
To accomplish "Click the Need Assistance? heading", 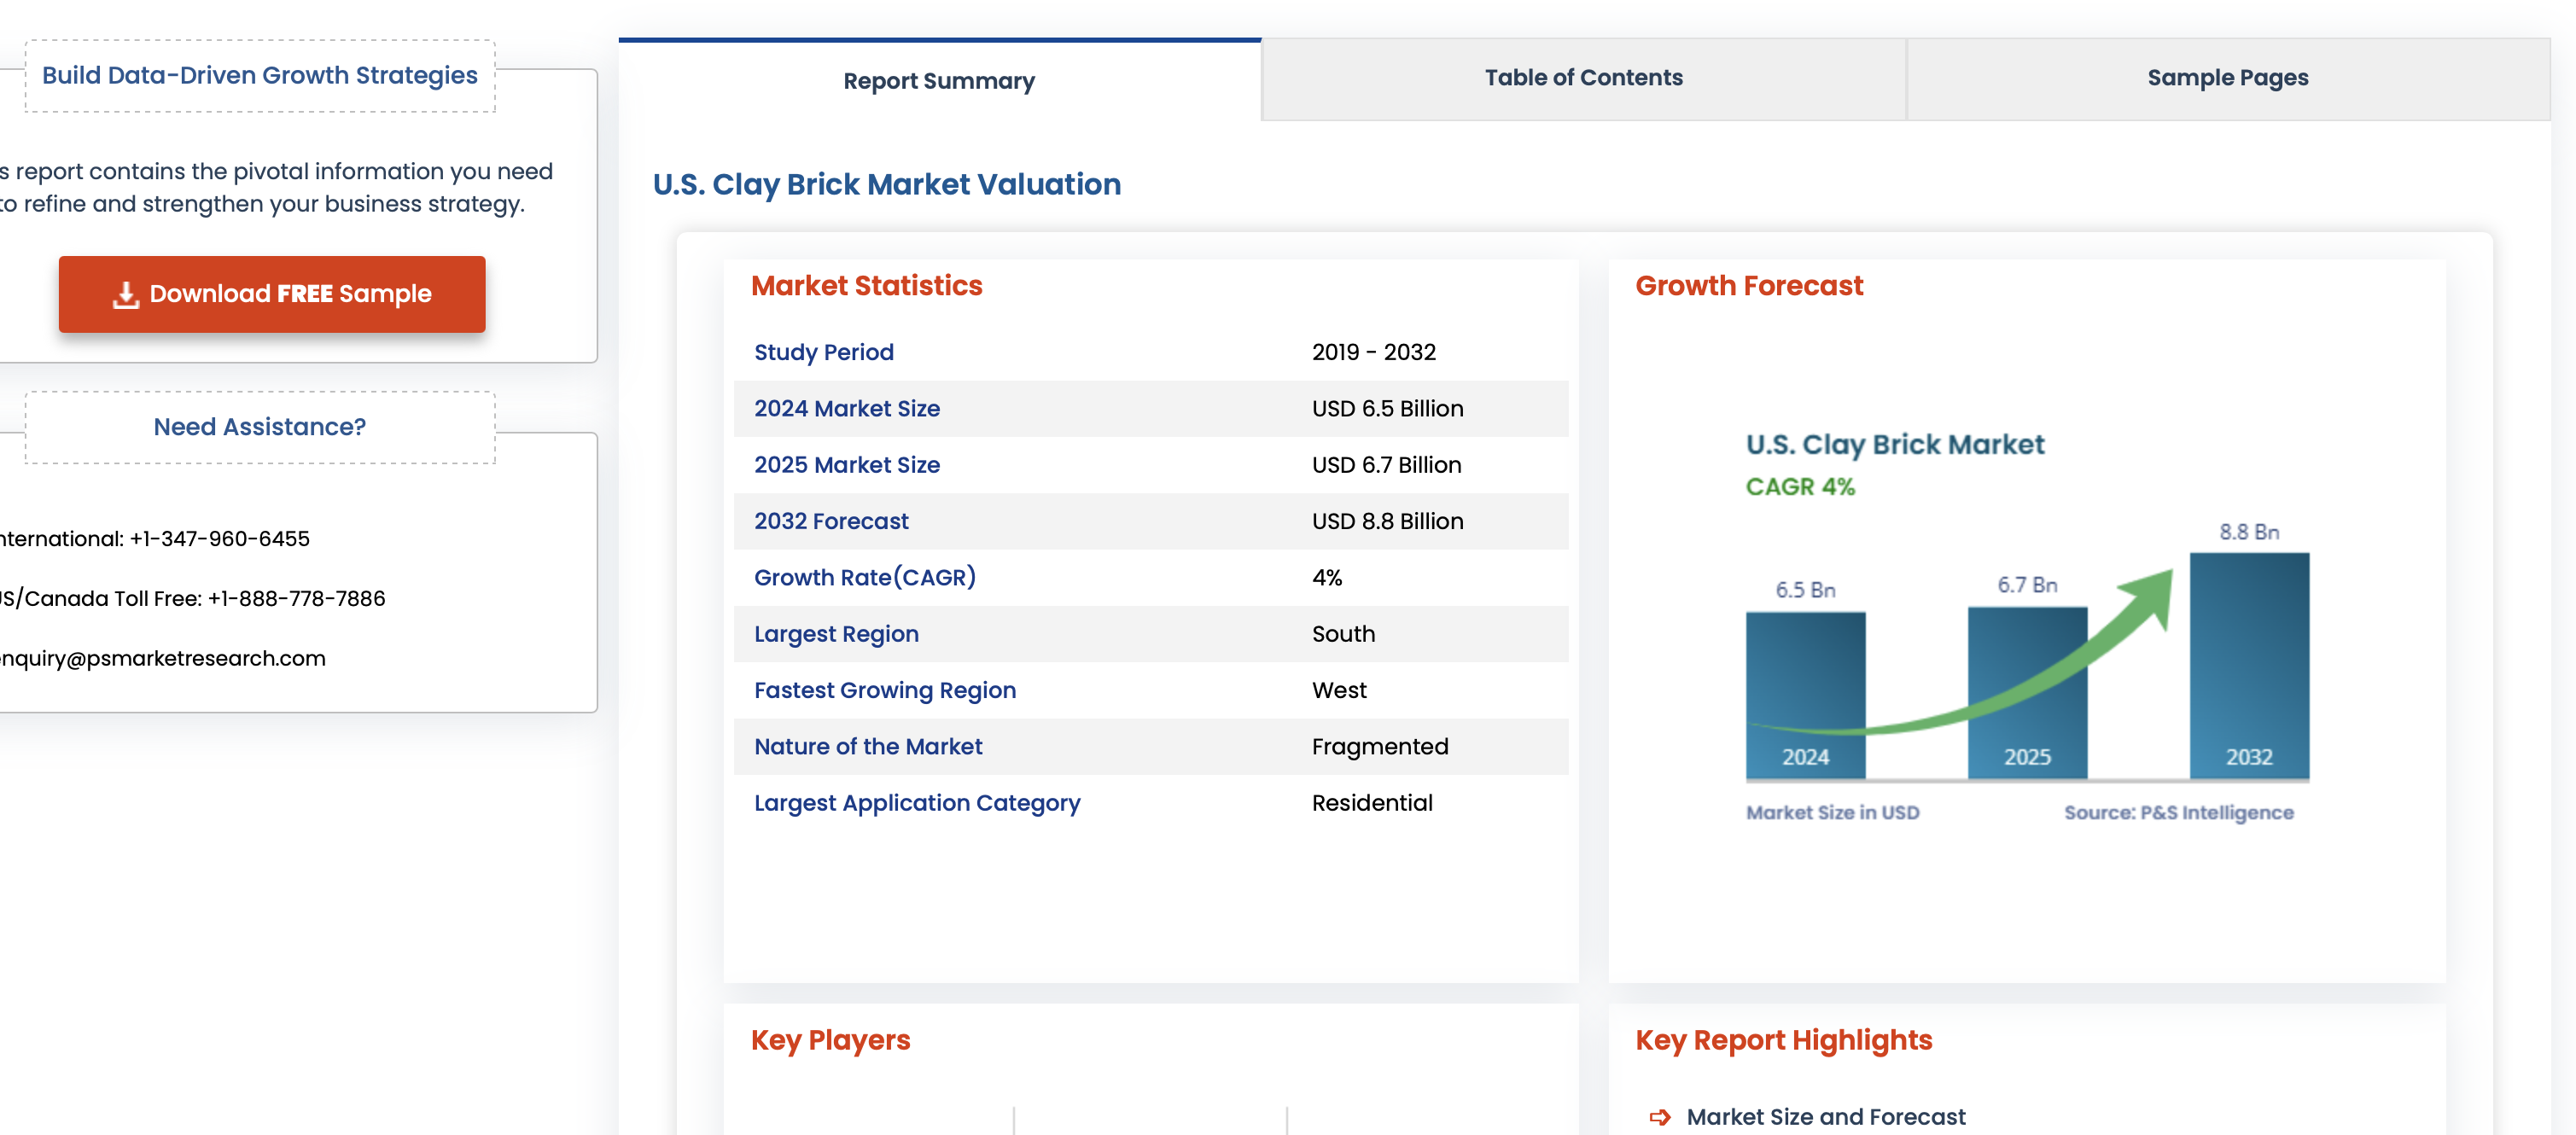I will [259, 427].
